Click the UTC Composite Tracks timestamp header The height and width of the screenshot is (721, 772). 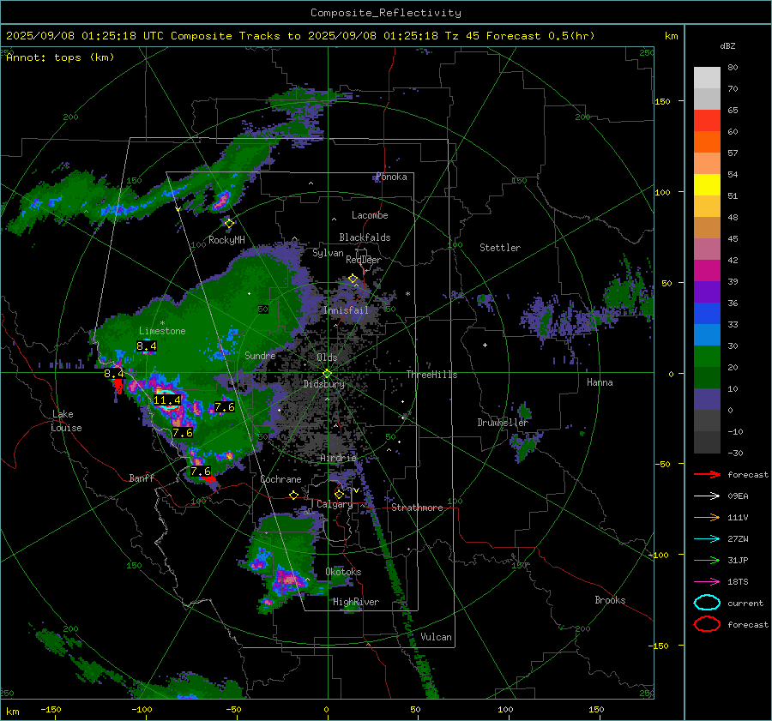point(300,36)
